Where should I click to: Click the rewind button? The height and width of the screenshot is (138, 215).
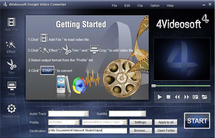pyautogui.click(x=177, y=97)
